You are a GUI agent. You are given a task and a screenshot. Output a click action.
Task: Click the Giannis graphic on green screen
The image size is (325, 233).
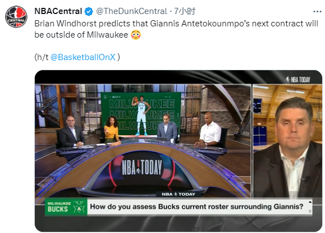[x=141, y=115]
